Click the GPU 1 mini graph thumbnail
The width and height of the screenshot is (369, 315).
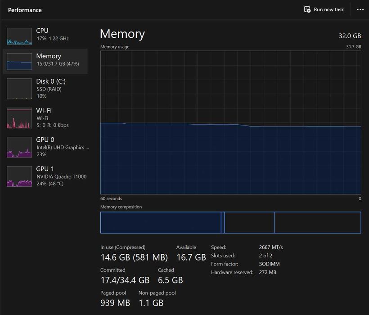pos(19,176)
